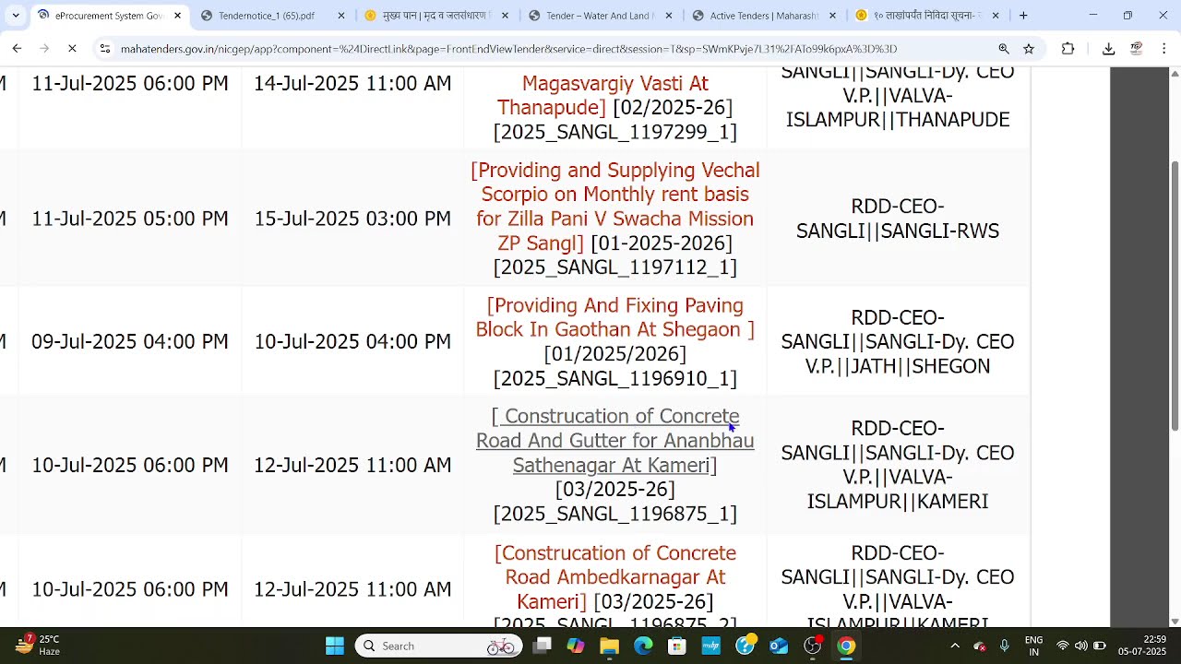The image size is (1181, 664).
Task: Open the Vechal Scorpio monthly rent tender
Action: (x=614, y=207)
